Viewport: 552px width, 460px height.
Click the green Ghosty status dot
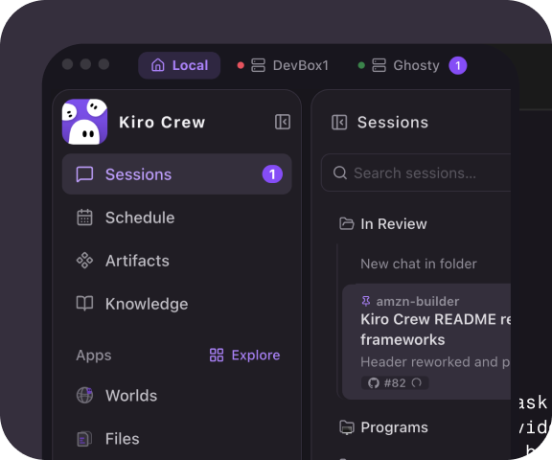coord(361,65)
